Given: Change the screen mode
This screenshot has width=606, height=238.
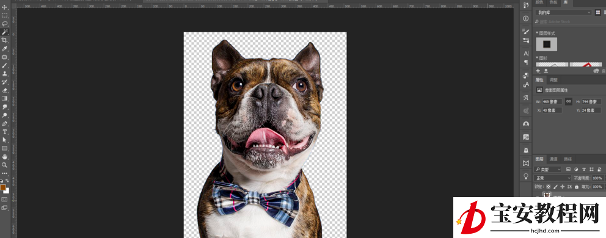Looking at the screenshot, I should (5, 208).
